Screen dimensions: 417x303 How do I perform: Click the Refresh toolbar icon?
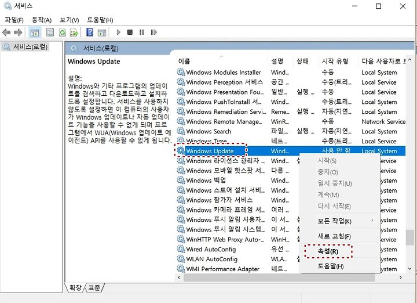point(63,33)
